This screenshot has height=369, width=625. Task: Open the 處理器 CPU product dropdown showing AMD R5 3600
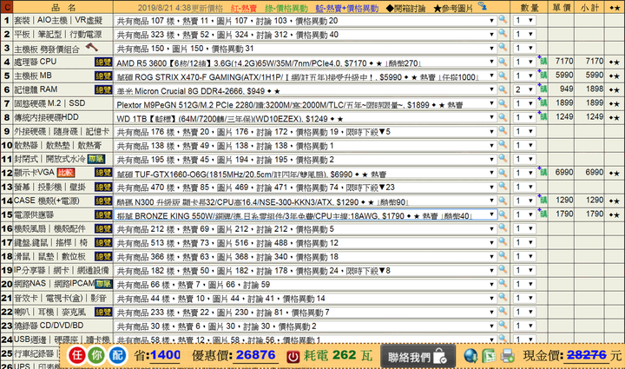pyautogui.click(x=306, y=63)
